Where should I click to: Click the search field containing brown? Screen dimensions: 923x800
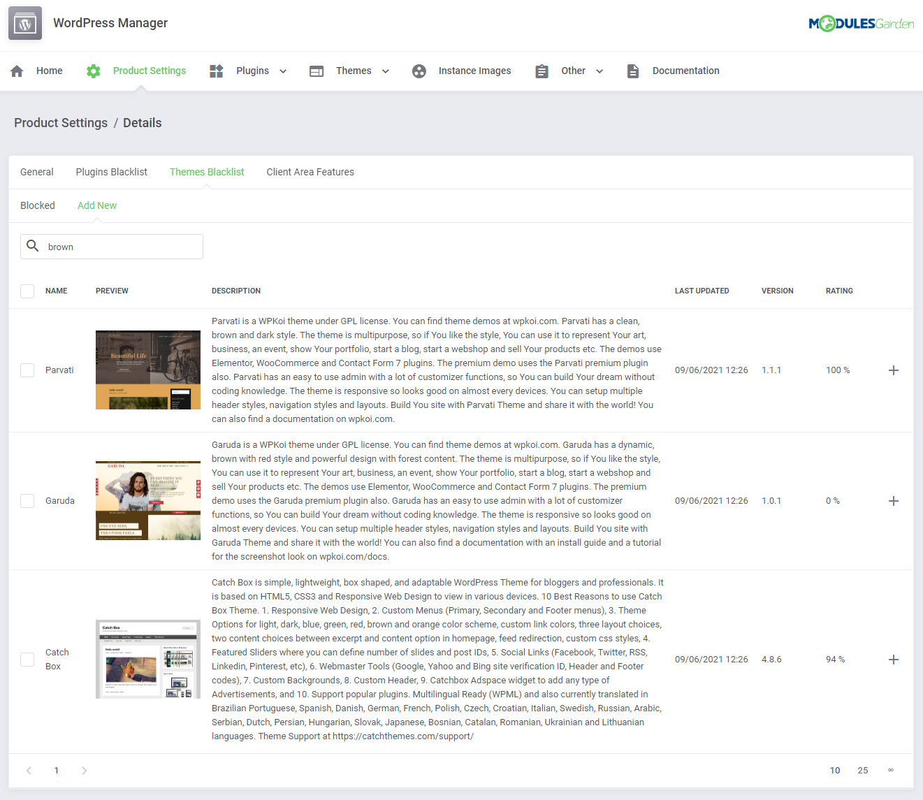point(112,247)
